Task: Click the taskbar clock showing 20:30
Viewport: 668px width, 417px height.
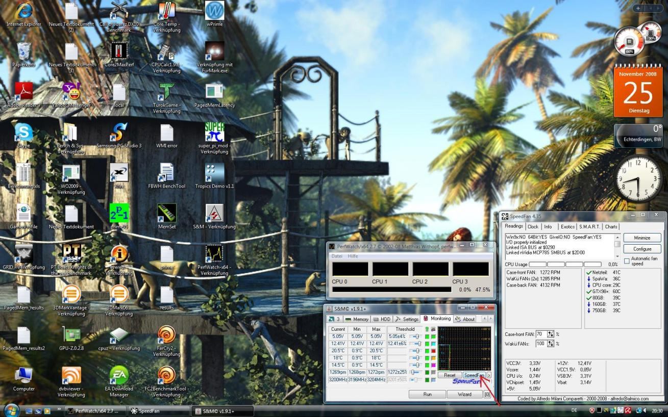Action: click(657, 411)
